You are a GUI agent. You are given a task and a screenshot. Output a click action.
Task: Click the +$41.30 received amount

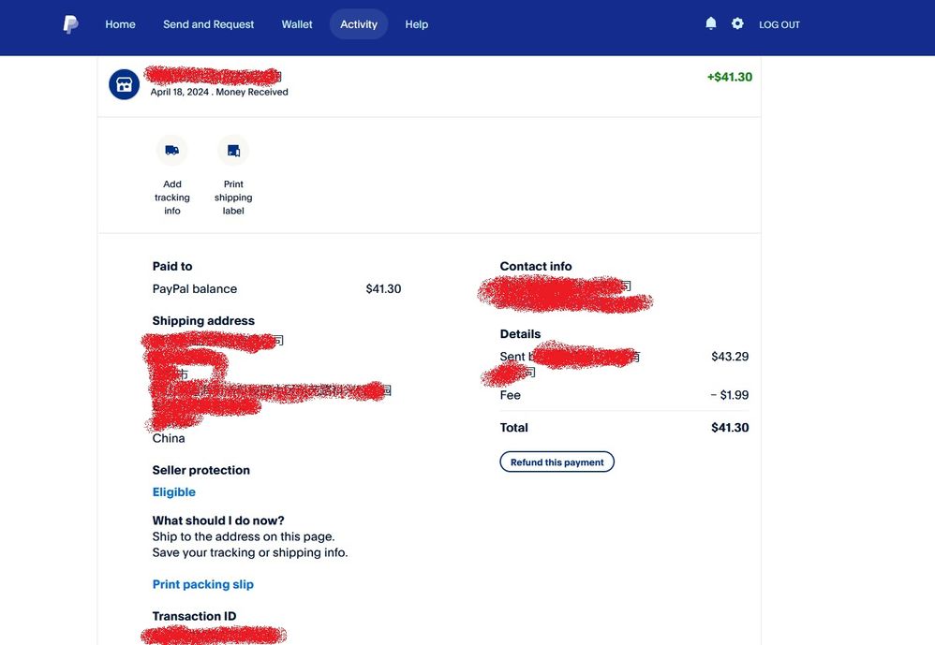(729, 76)
